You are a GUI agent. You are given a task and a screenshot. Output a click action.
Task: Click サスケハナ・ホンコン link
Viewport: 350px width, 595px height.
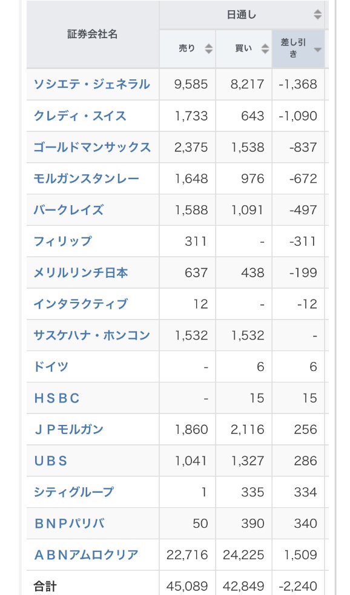(92, 335)
